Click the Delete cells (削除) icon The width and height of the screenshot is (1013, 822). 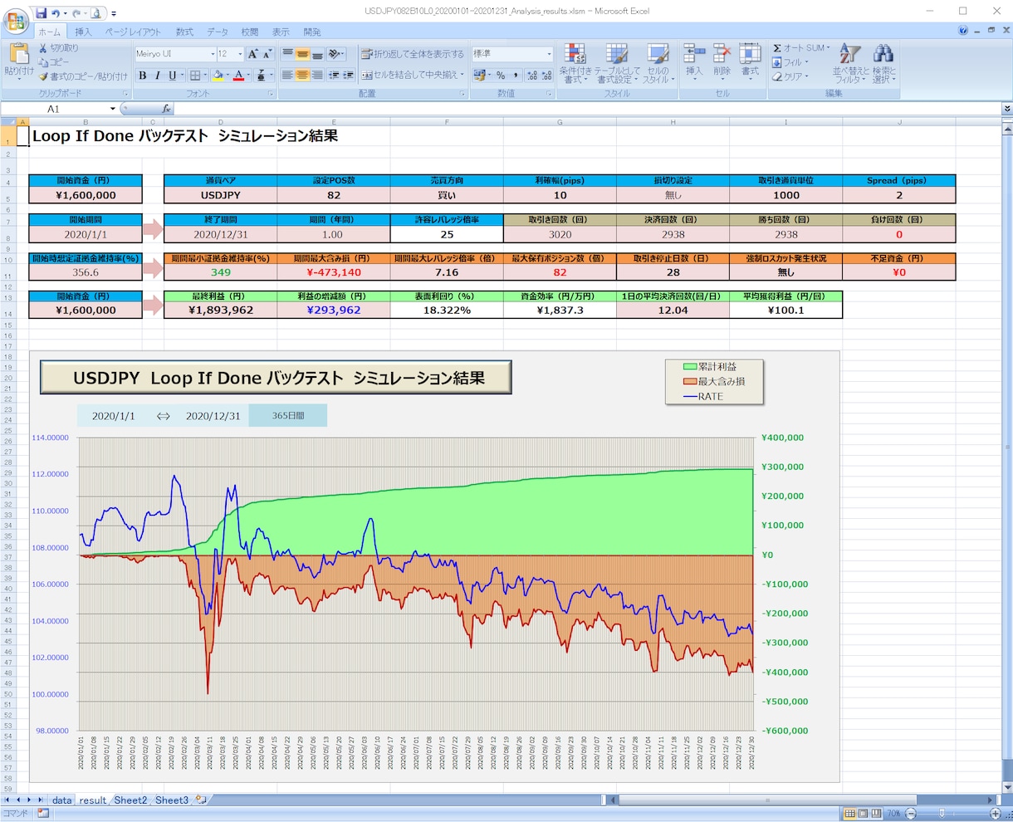click(722, 53)
